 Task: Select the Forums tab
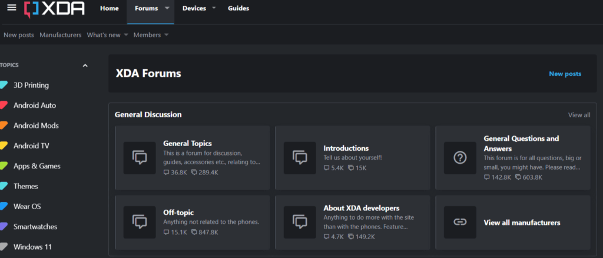pos(147,8)
